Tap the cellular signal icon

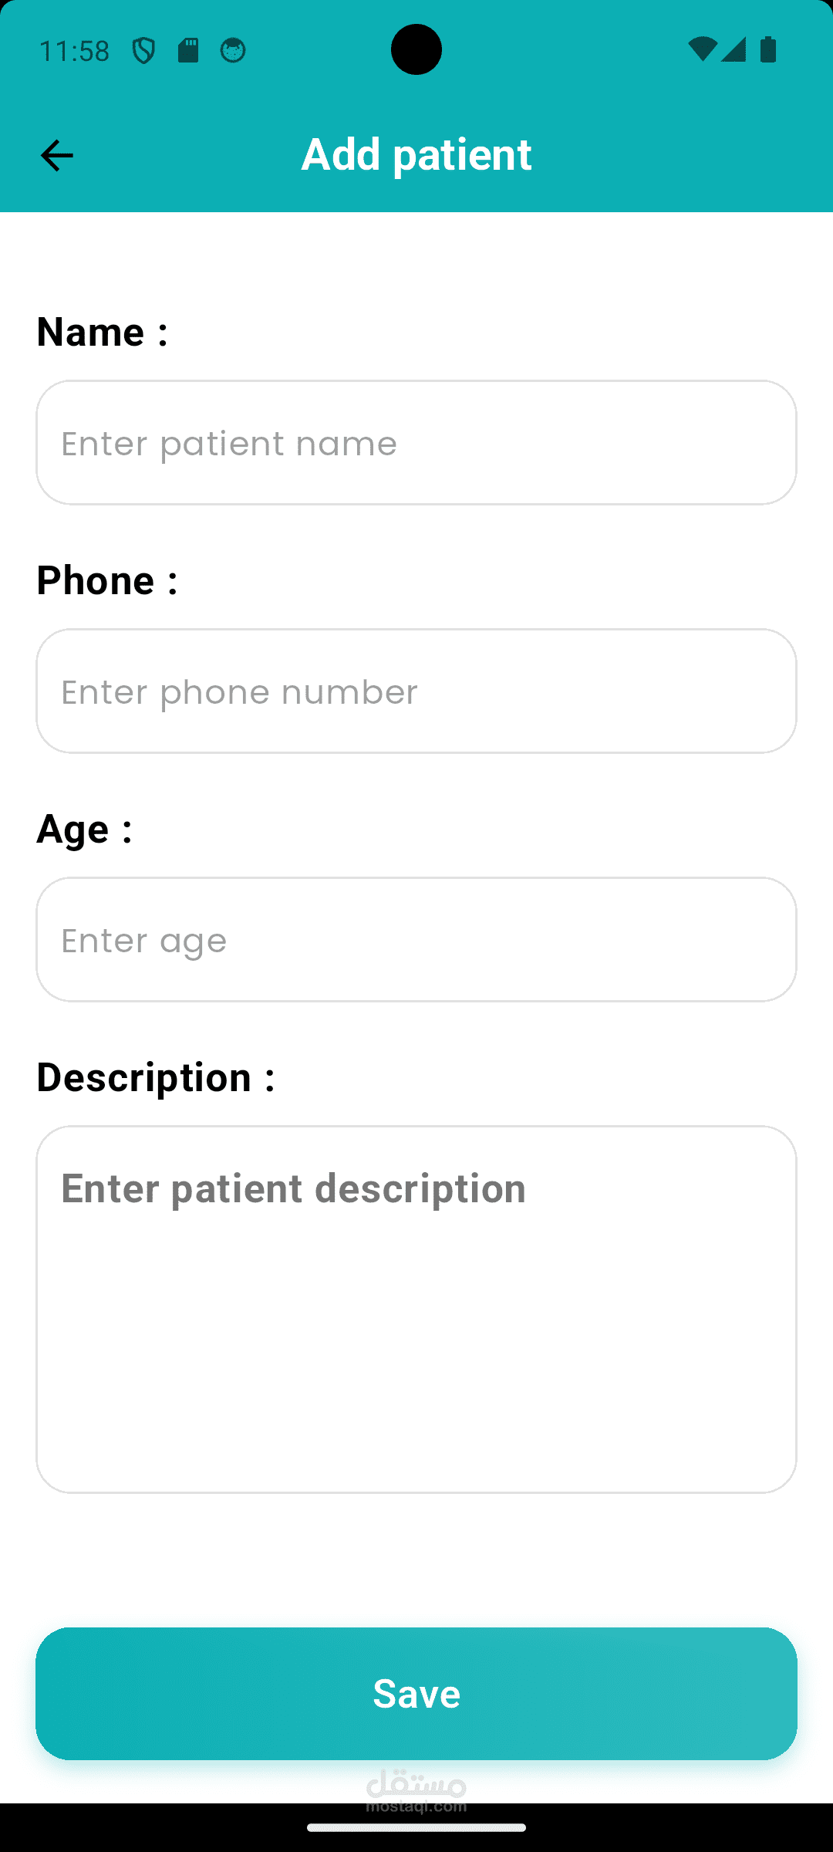[734, 49]
